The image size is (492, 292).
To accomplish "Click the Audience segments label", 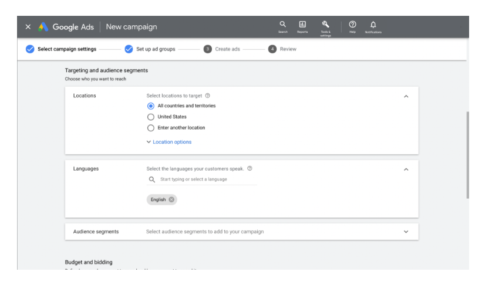I will (96, 232).
